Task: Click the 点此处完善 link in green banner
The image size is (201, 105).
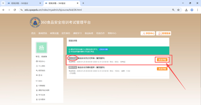Action: click(103, 49)
